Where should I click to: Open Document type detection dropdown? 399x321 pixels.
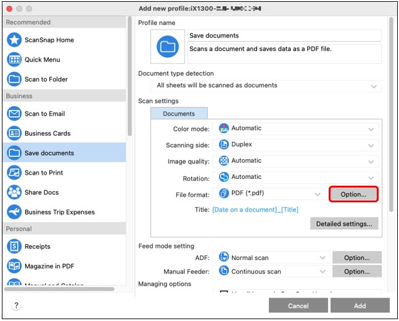(266, 85)
